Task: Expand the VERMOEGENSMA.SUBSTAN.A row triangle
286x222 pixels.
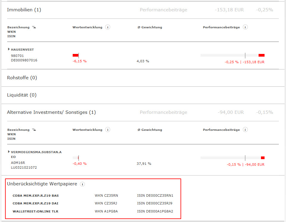Action: [x=9, y=152]
